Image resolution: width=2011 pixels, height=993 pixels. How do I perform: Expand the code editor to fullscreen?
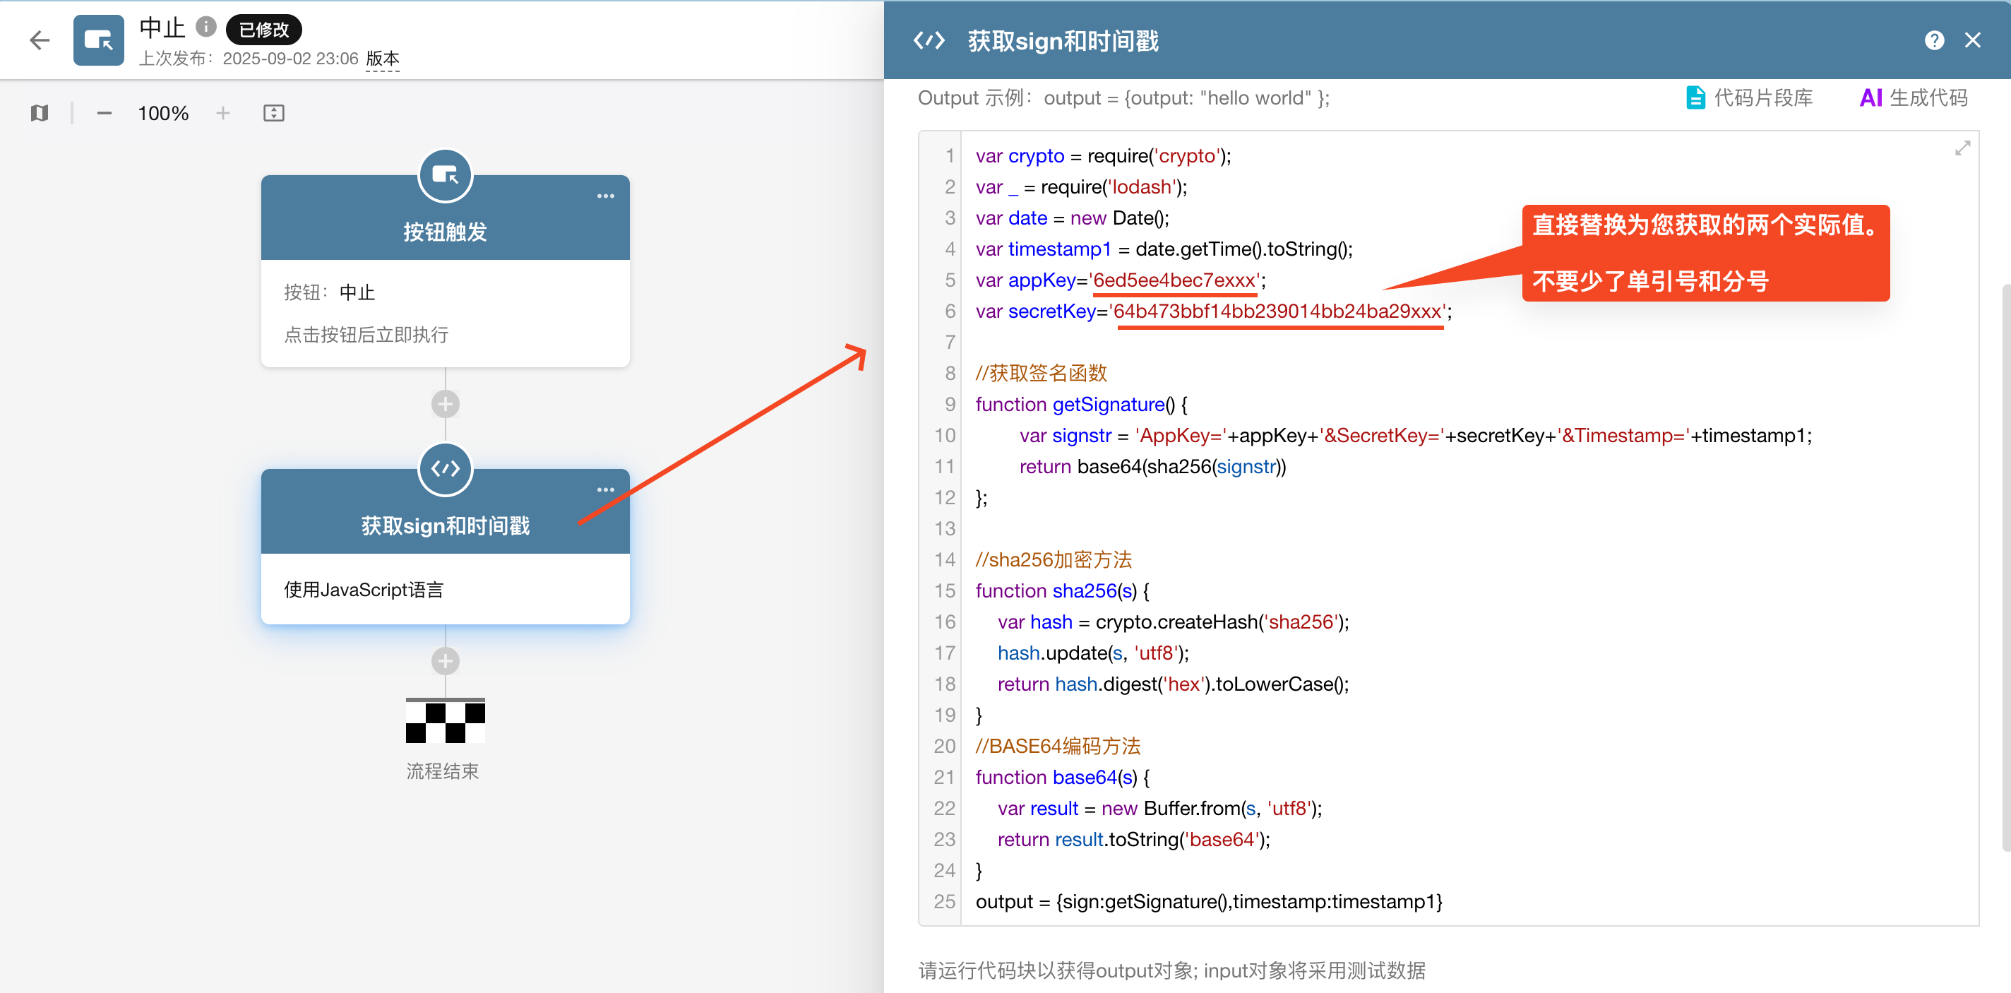(x=1962, y=148)
